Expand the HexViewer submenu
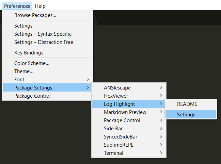This screenshot has height=164, width=221. point(129,96)
